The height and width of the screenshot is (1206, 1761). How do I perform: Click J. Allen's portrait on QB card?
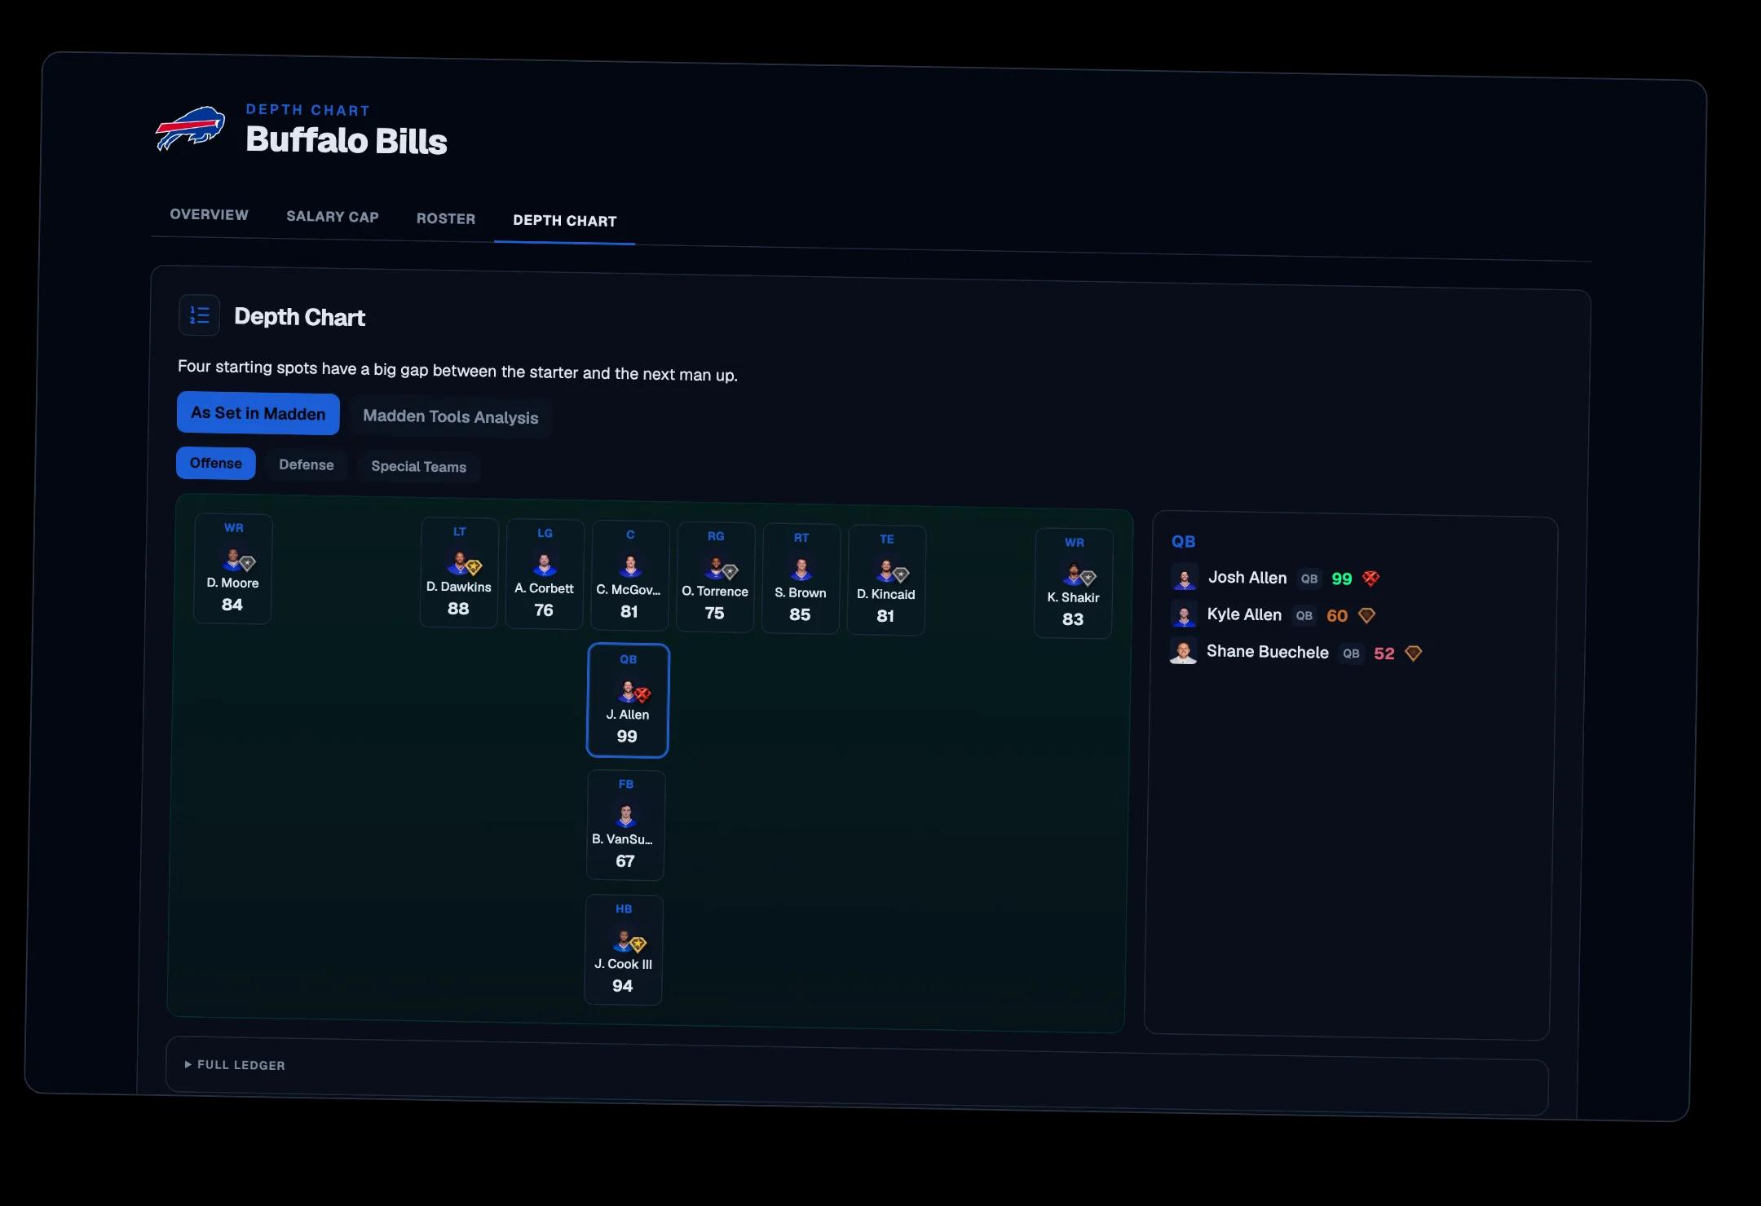pyautogui.click(x=628, y=691)
